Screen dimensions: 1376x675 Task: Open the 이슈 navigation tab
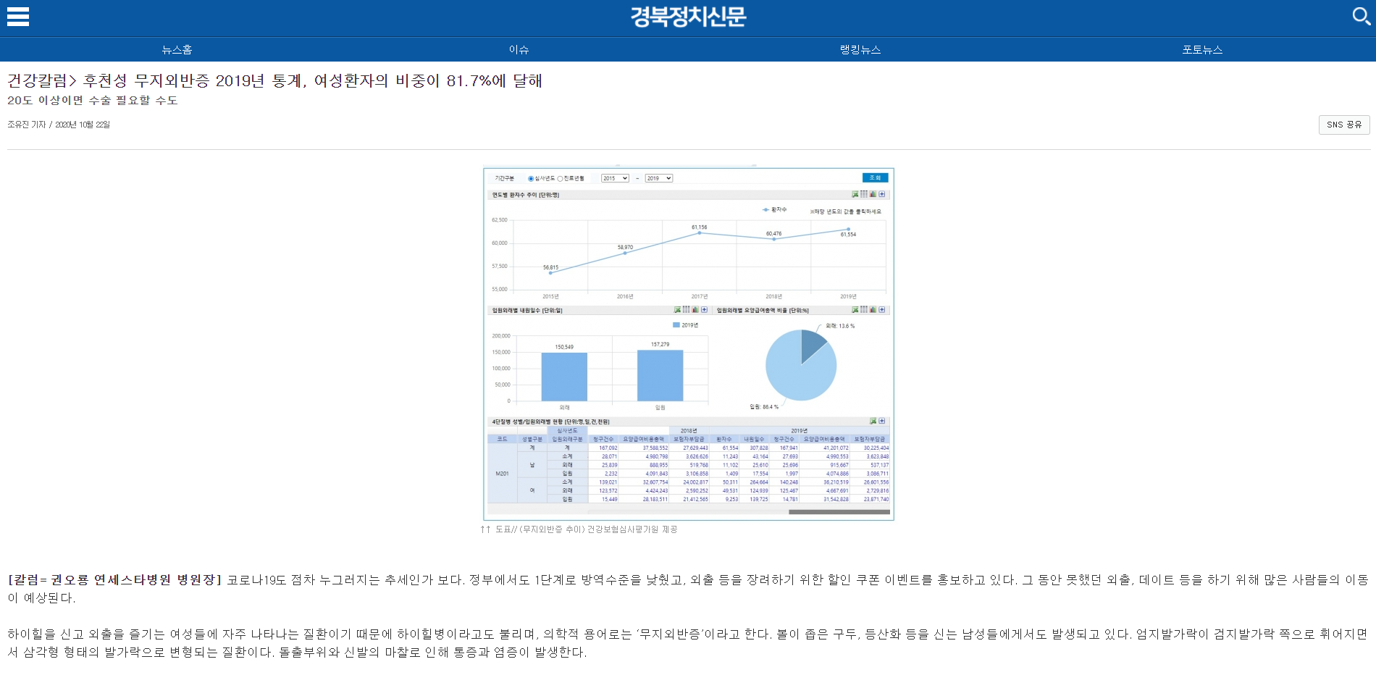[x=519, y=49]
